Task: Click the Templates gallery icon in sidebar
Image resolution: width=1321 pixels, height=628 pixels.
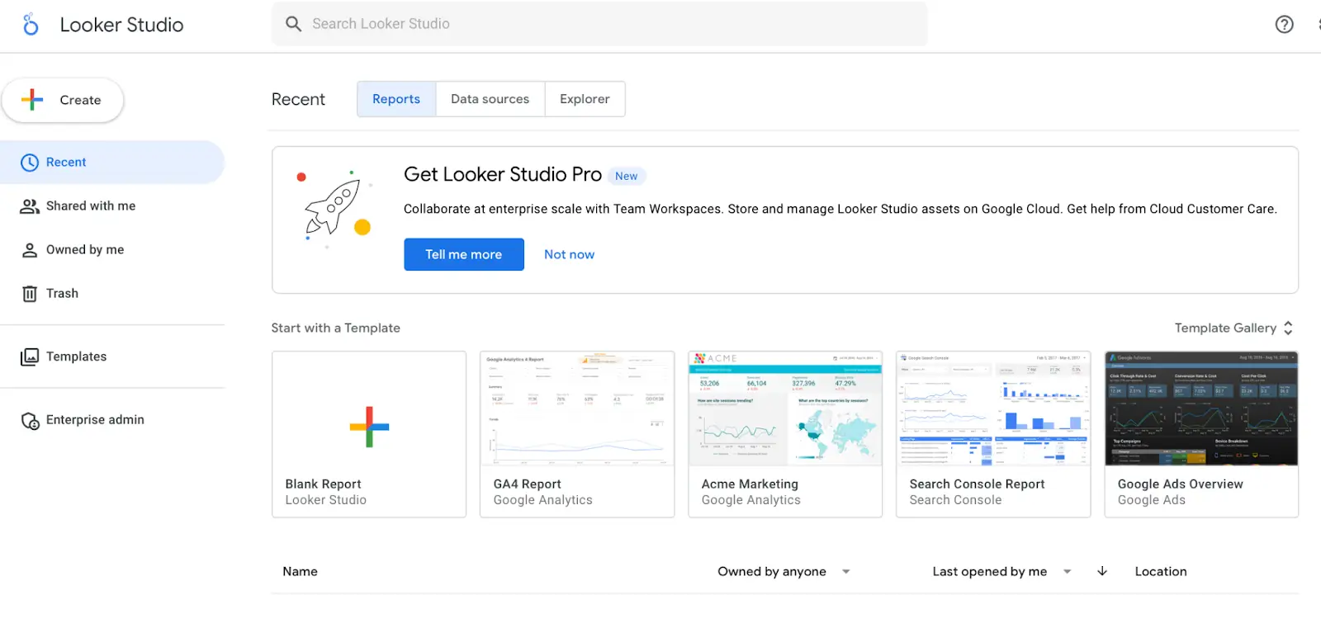Action: click(x=30, y=356)
